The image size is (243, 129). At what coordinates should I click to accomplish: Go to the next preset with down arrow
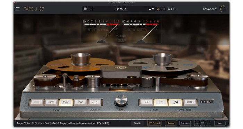coord(153,9)
